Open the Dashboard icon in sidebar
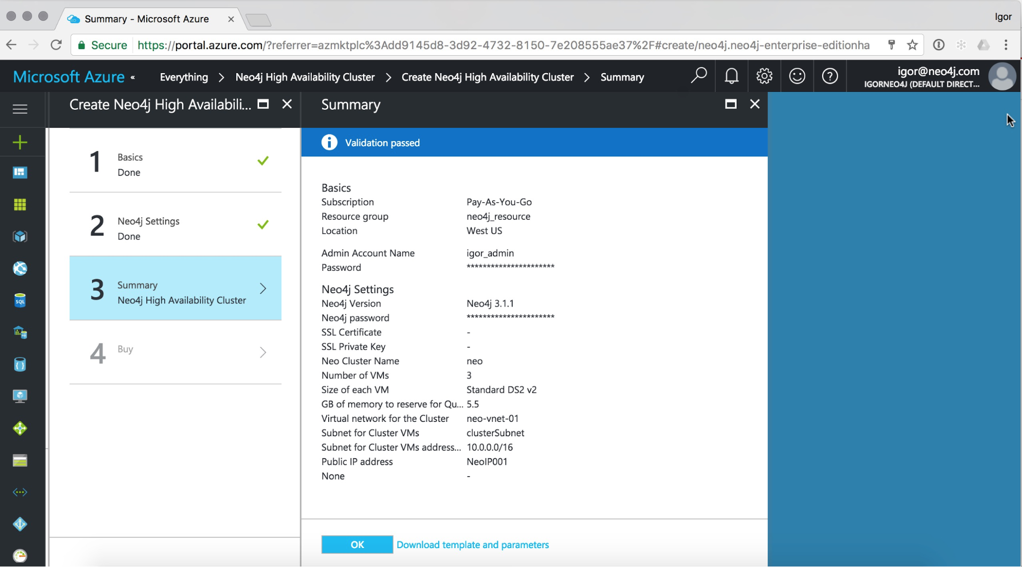 click(x=20, y=173)
